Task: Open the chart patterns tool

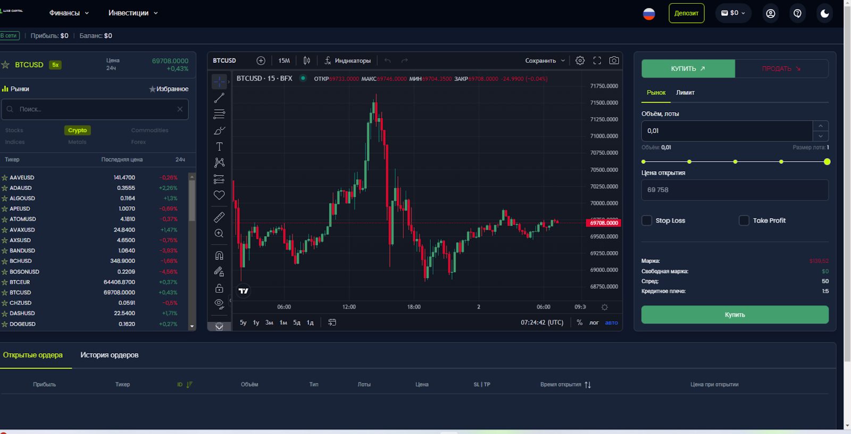Action: pyautogui.click(x=219, y=163)
